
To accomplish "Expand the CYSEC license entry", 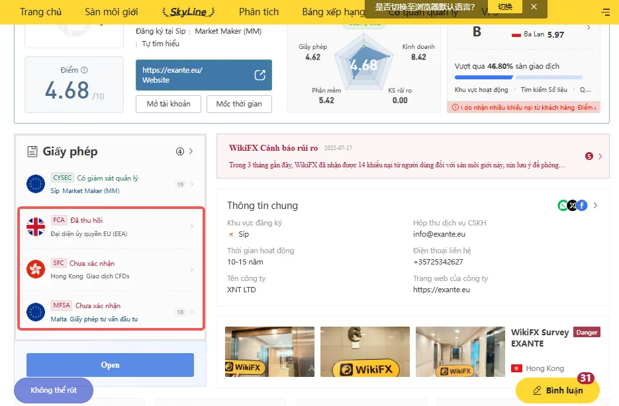I will pos(110,184).
